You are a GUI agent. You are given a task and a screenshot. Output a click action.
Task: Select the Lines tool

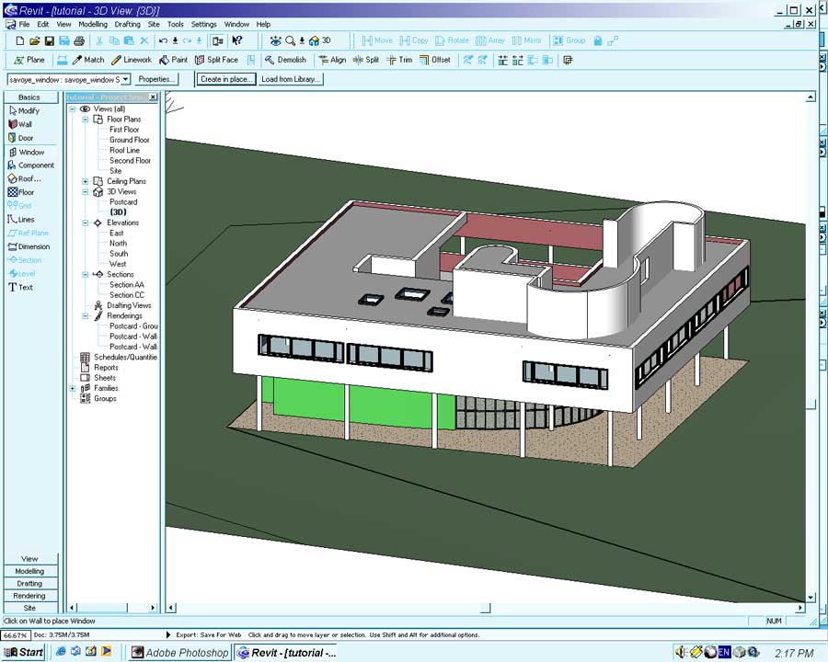[21, 220]
